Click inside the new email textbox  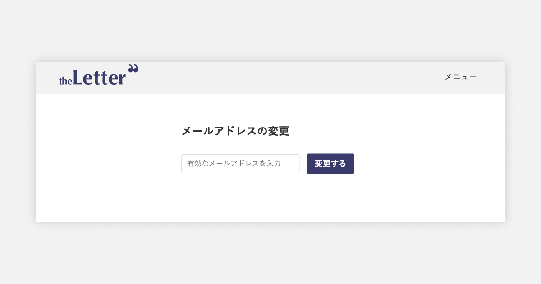pos(240,164)
